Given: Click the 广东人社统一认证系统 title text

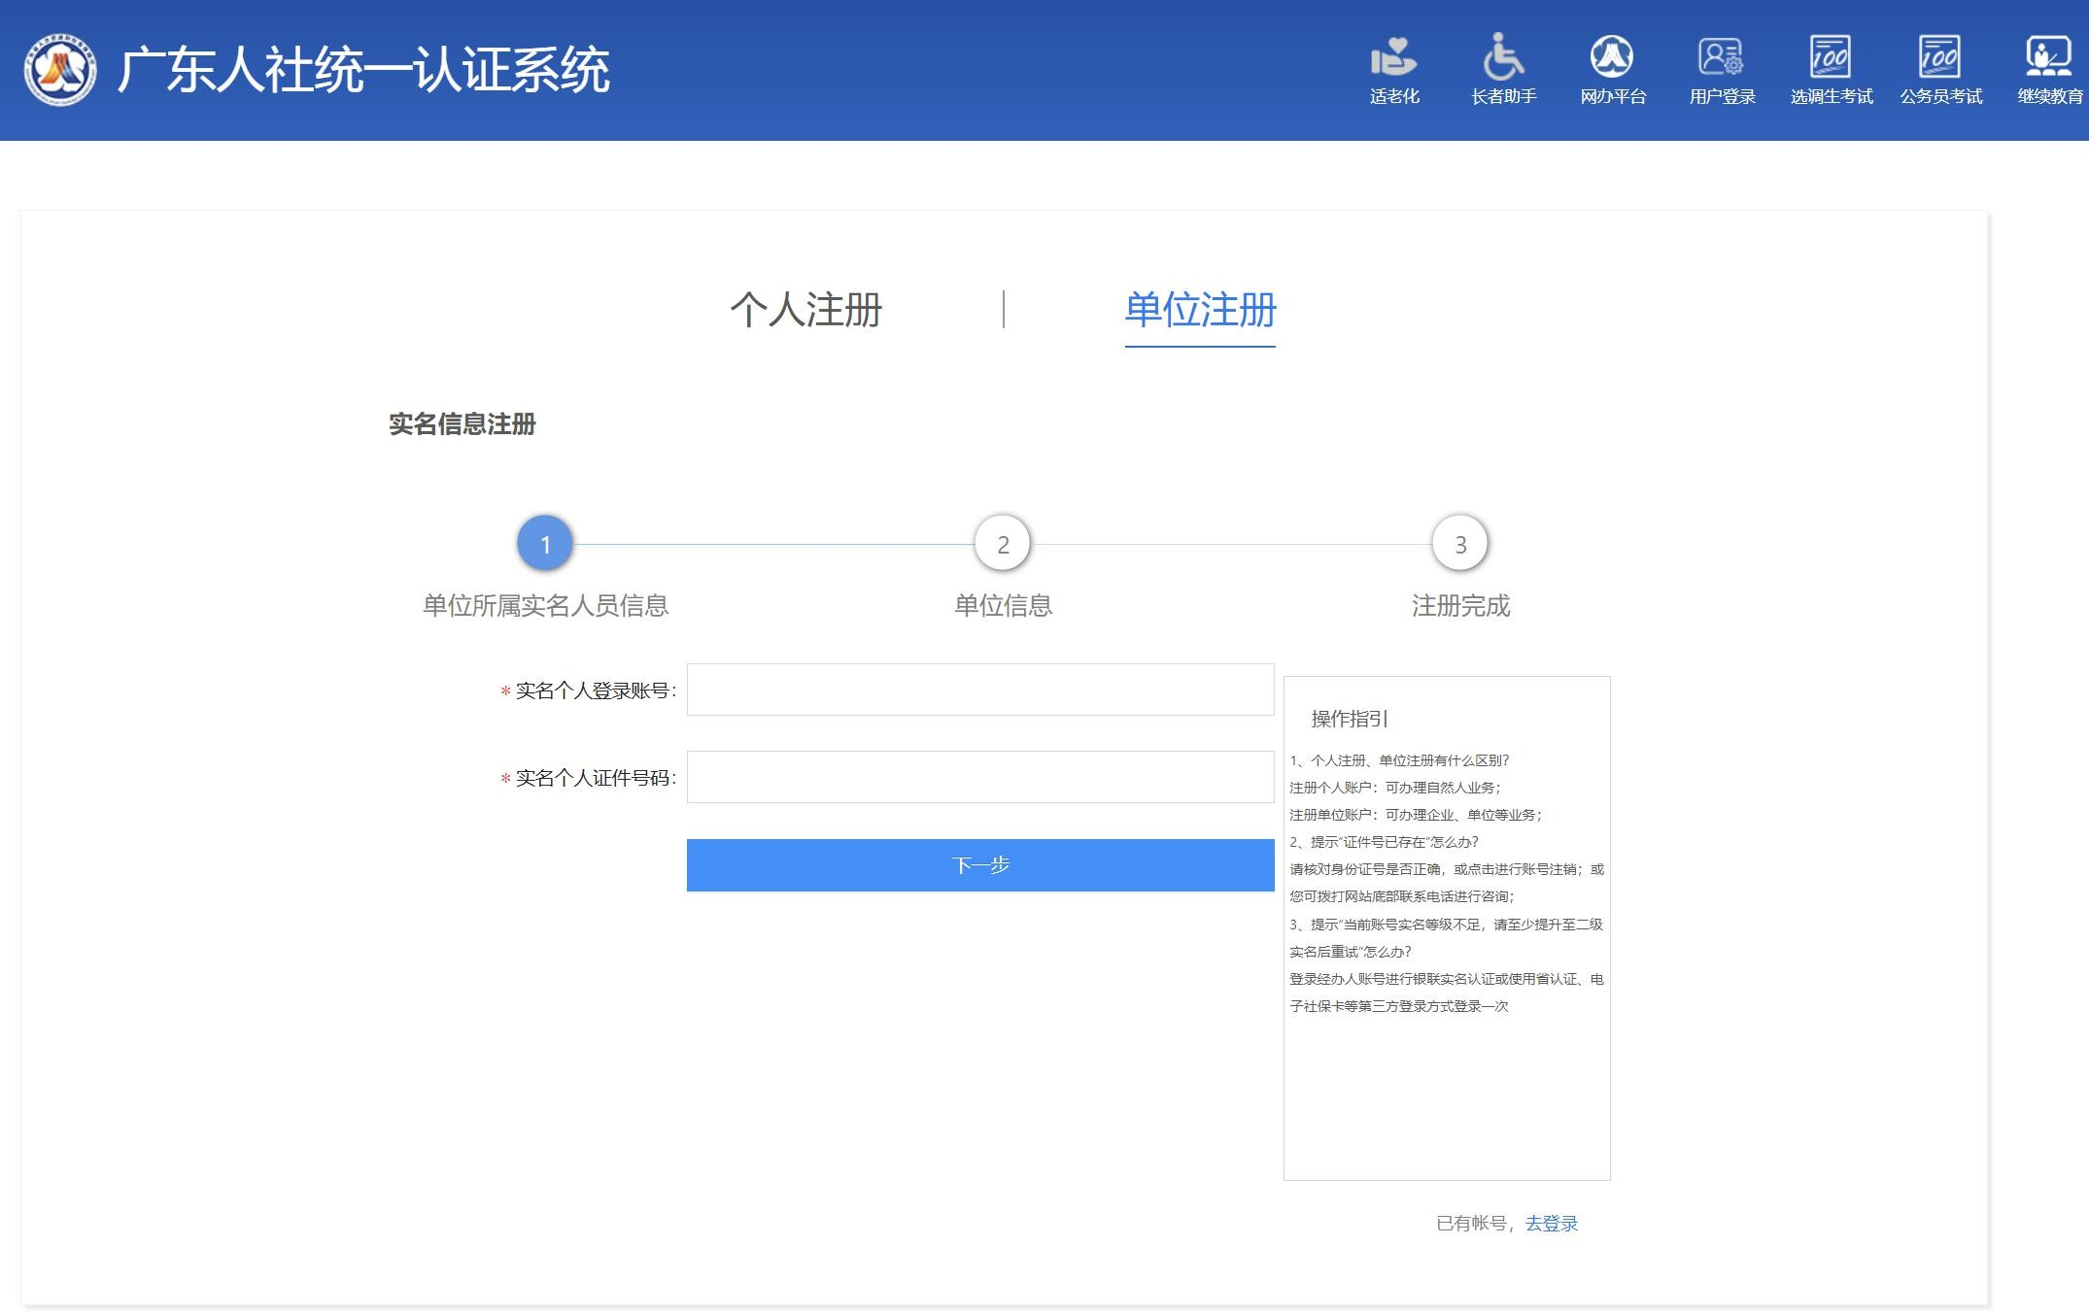Looking at the screenshot, I should click(363, 70).
